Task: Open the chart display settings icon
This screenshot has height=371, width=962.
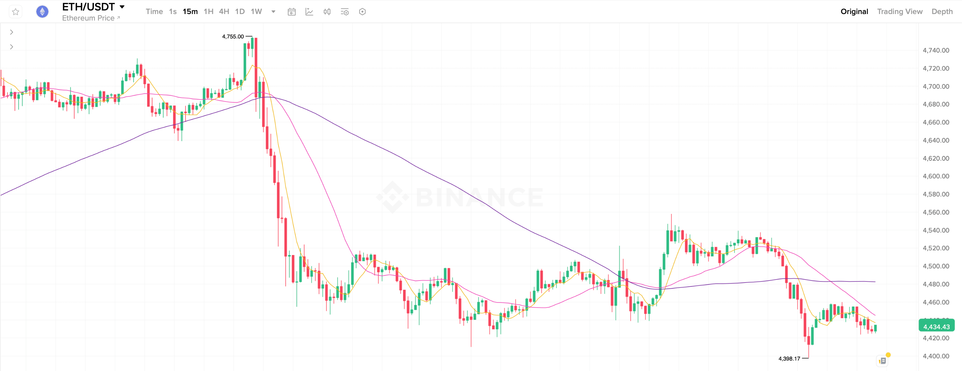Action: (x=345, y=12)
